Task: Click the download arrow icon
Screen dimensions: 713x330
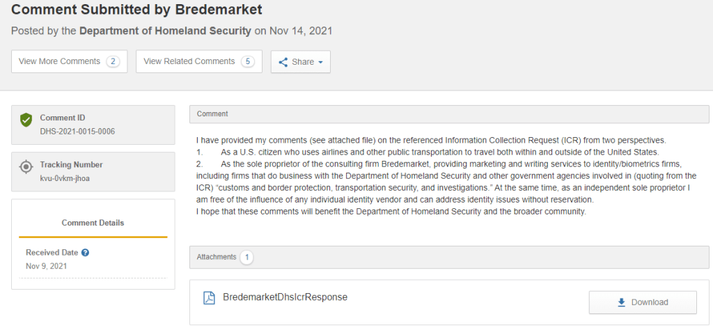Action: click(621, 302)
